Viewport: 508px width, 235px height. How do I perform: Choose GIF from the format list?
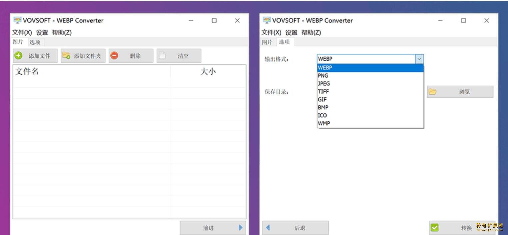tap(370, 99)
